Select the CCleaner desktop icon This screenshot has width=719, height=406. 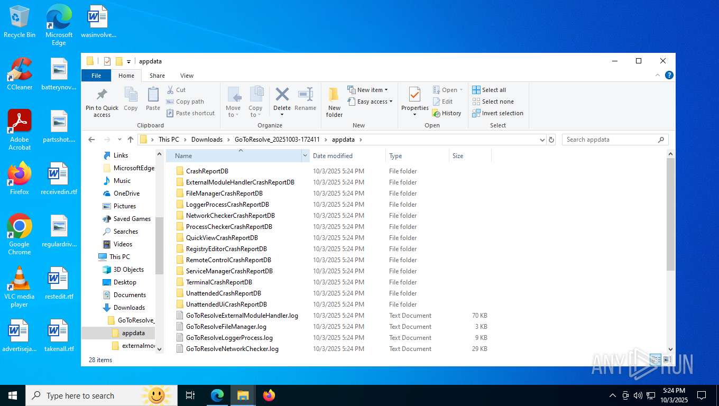20,74
